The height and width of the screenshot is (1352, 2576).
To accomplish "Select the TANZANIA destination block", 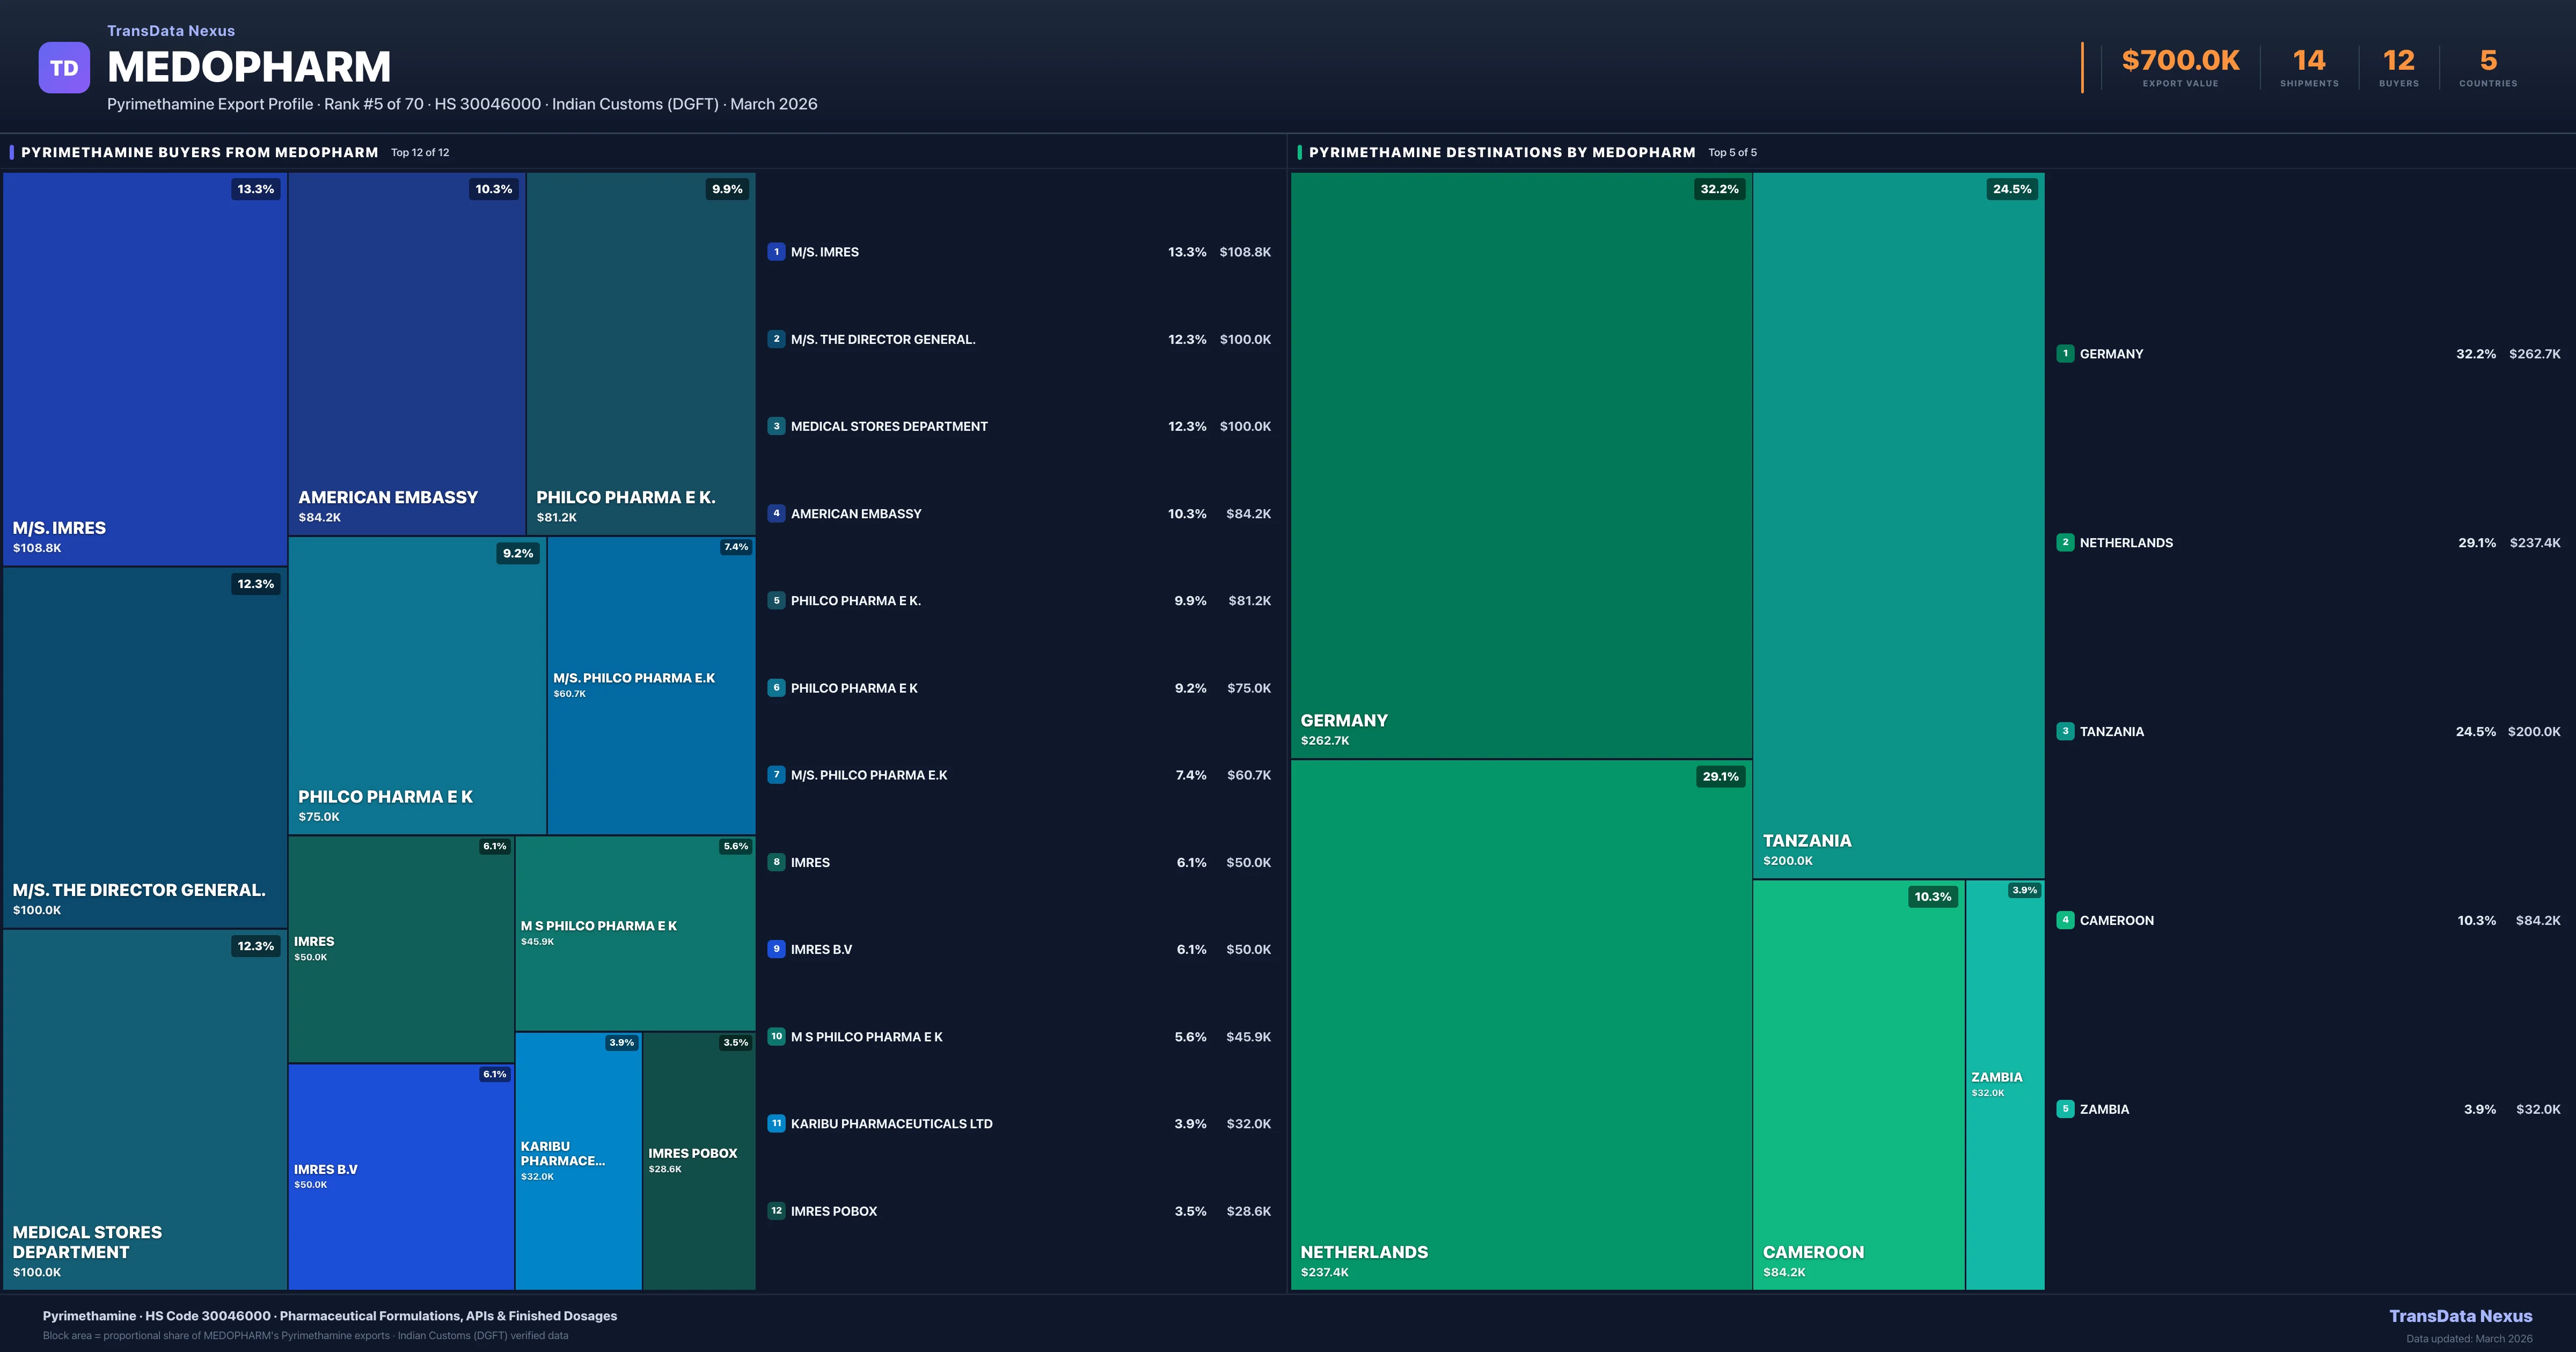I will (x=1898, y=525).
